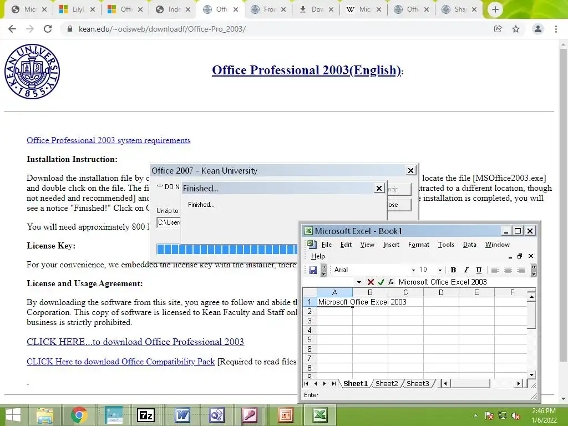Image resolution: width=568 pixels, height=426 pixels.
Task: Click the Chrome share page icon
Action: pos(498,29)
